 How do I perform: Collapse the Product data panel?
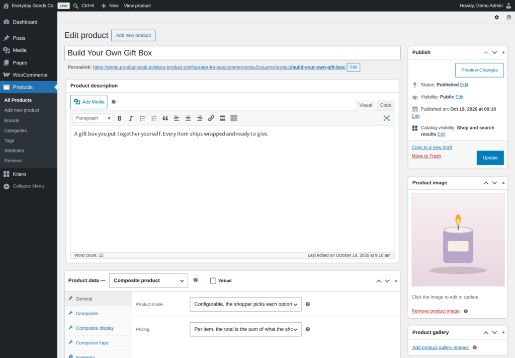(396, 281)
